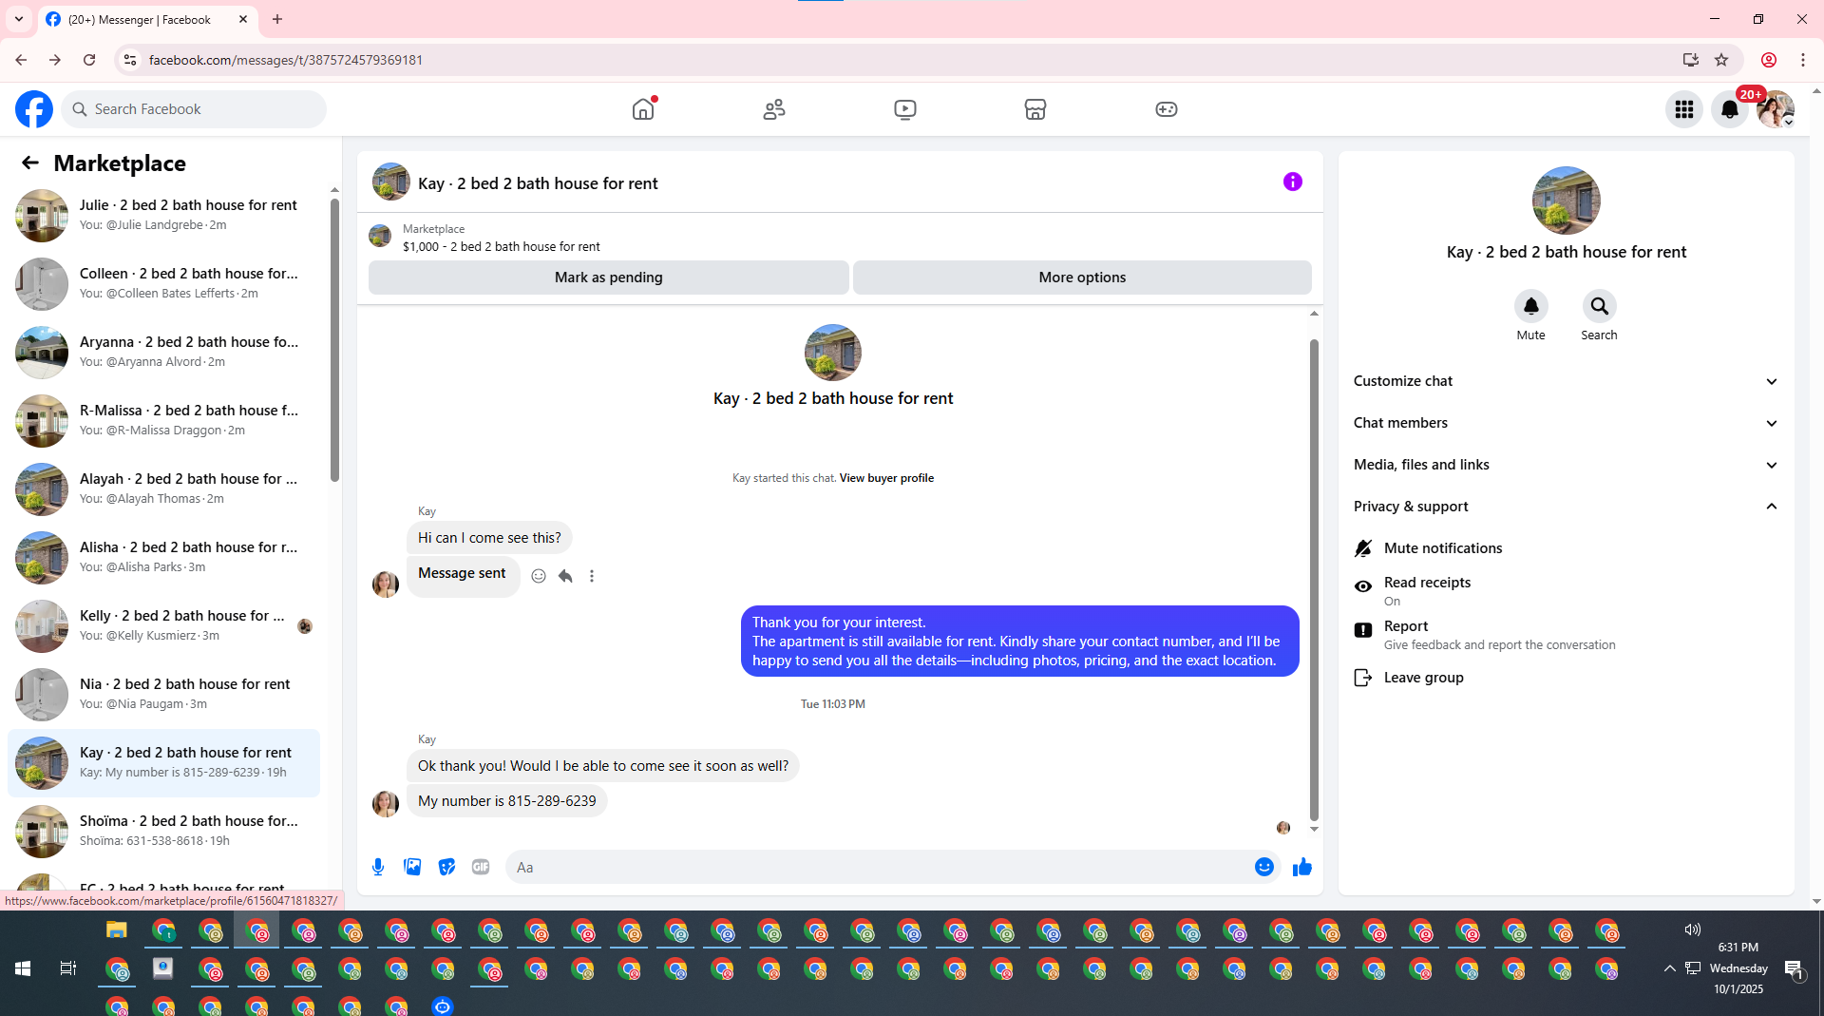This screenshot has width=1824, height=1016.
Task: Open the Gaming controller icon
Action: pyautogui.click(x=1167, y=109)
